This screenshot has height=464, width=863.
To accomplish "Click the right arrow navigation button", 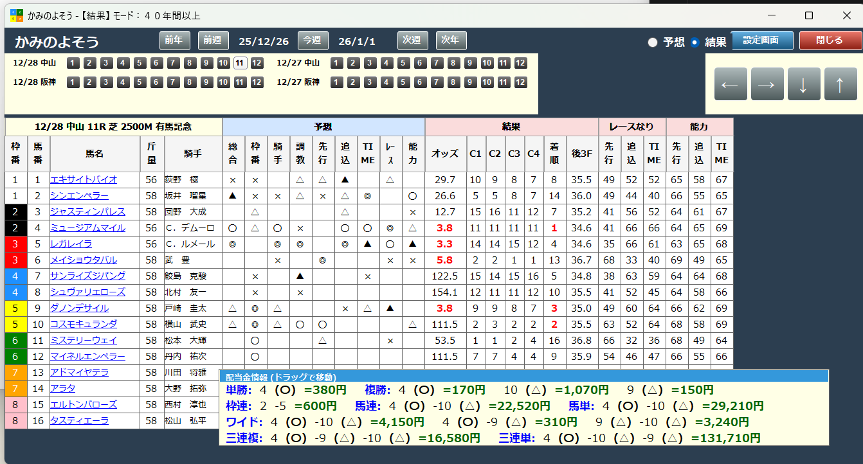I will tap(767, 84).
